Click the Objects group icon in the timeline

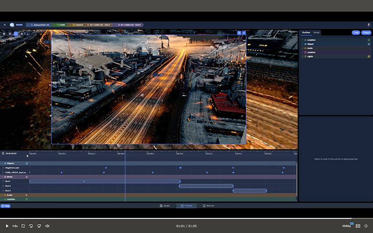5,164
